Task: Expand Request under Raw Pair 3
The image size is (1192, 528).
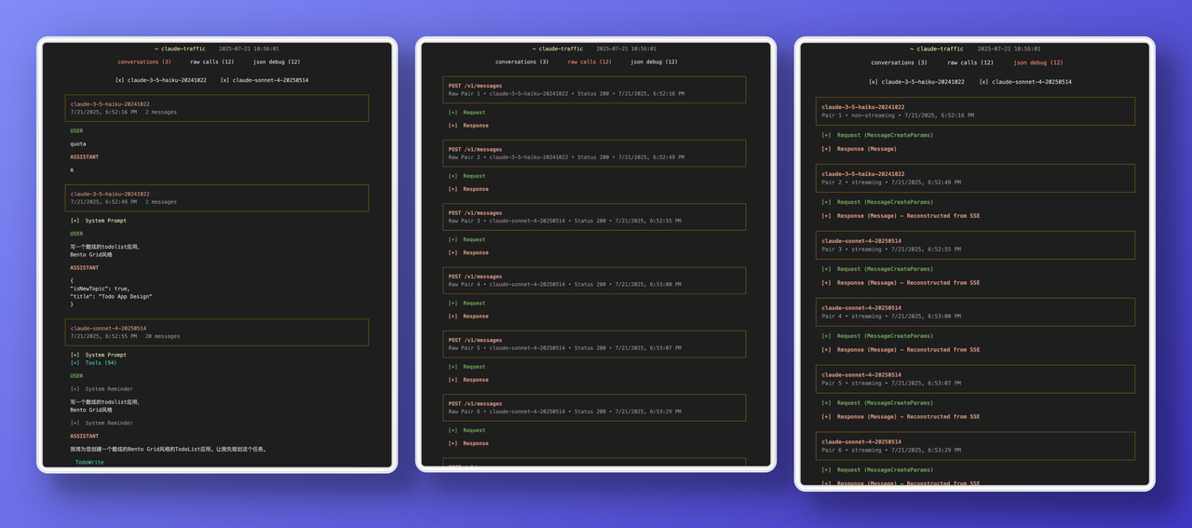Action: click(467, 239)
